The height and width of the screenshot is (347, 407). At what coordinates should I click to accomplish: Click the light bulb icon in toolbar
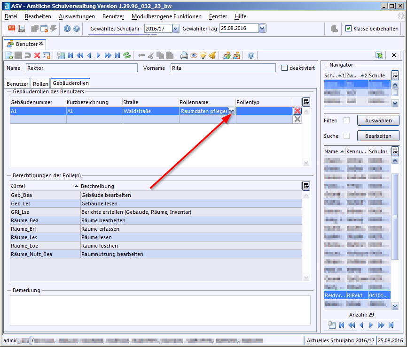[x=203, y=55]
